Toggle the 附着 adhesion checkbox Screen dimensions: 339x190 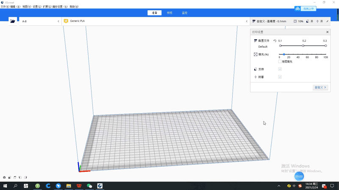click(280, 77)
